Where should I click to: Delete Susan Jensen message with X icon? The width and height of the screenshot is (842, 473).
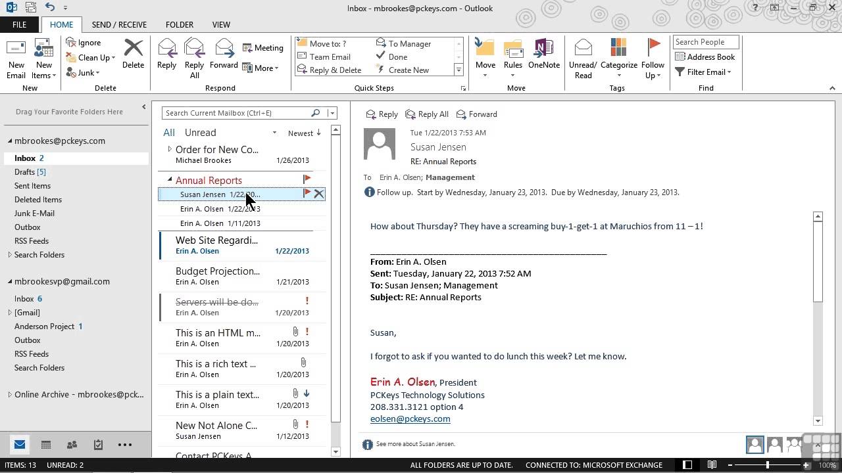pos(318,194)
